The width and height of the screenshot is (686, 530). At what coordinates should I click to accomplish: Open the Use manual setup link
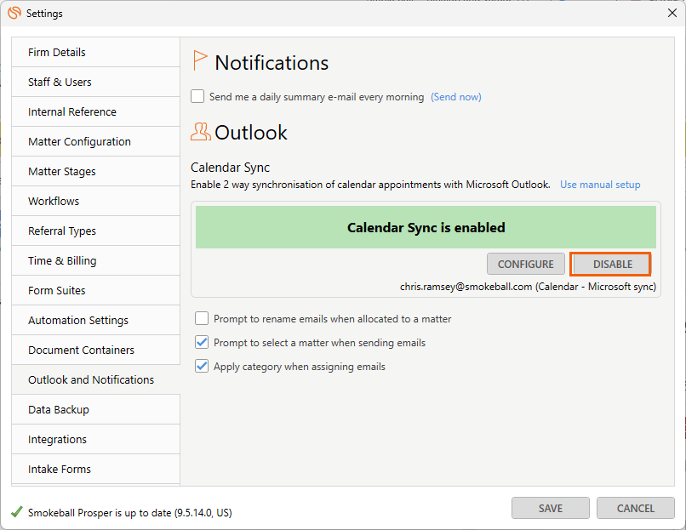pyautogui.click(x=600, y=185)
